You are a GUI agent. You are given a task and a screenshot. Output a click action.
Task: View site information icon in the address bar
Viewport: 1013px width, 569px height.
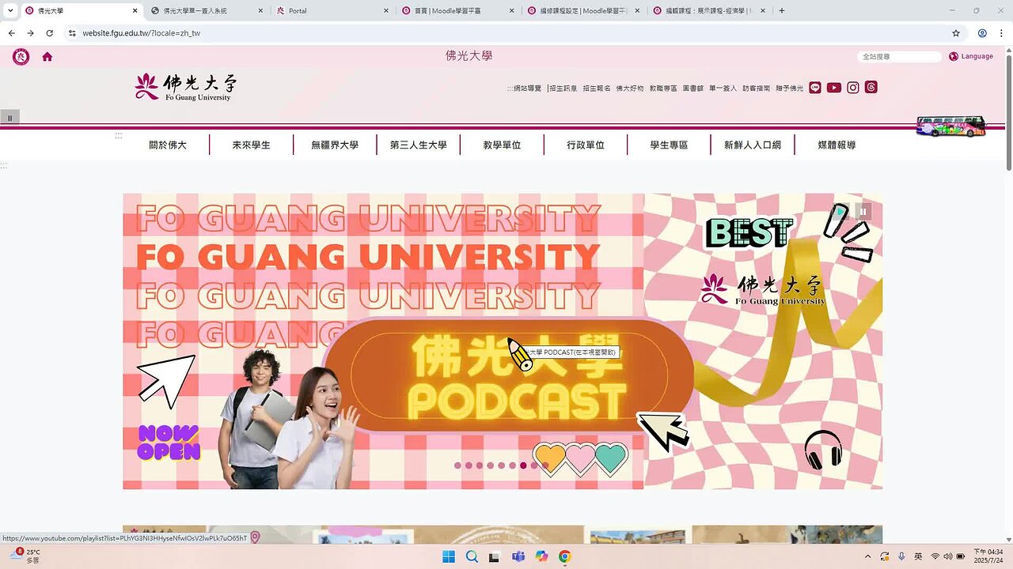coord(72,33)
